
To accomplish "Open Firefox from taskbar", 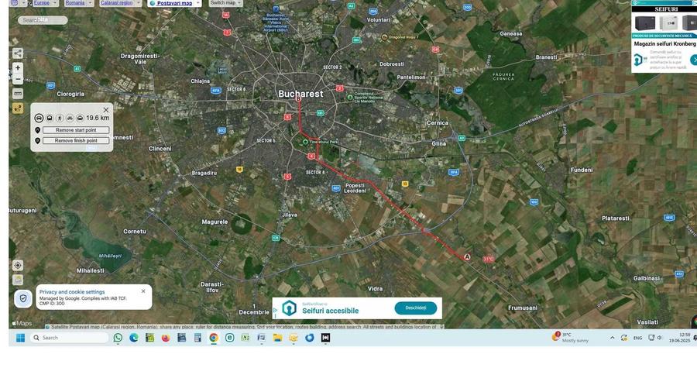I will click(x=166, y=338).
